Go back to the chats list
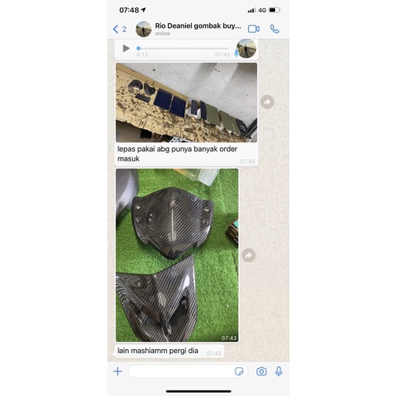The width and height of the screenshot is (396, 396). tap(115, 29)
